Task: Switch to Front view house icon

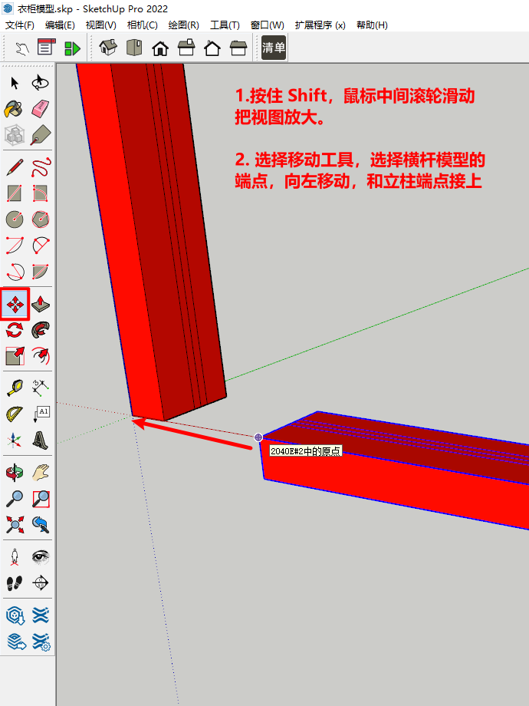Action: point(160,48)
